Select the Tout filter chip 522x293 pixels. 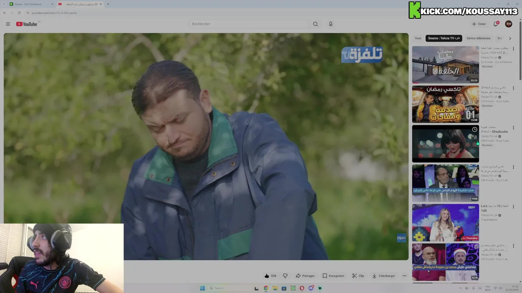click(418, 38)
